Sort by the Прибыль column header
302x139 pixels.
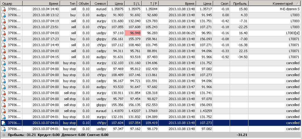[239, 3]
